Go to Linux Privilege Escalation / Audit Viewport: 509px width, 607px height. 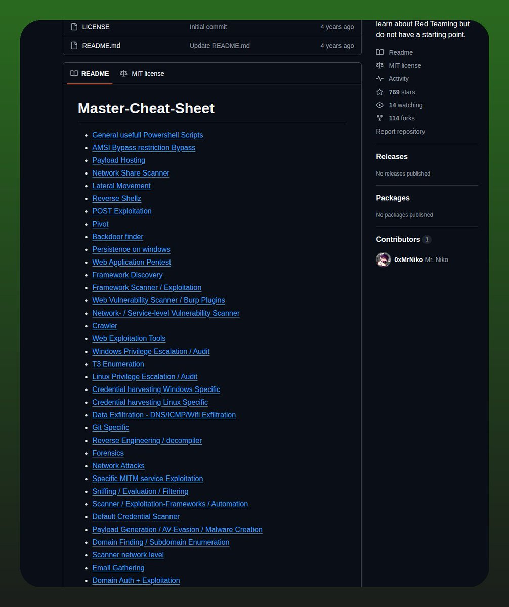145,376
